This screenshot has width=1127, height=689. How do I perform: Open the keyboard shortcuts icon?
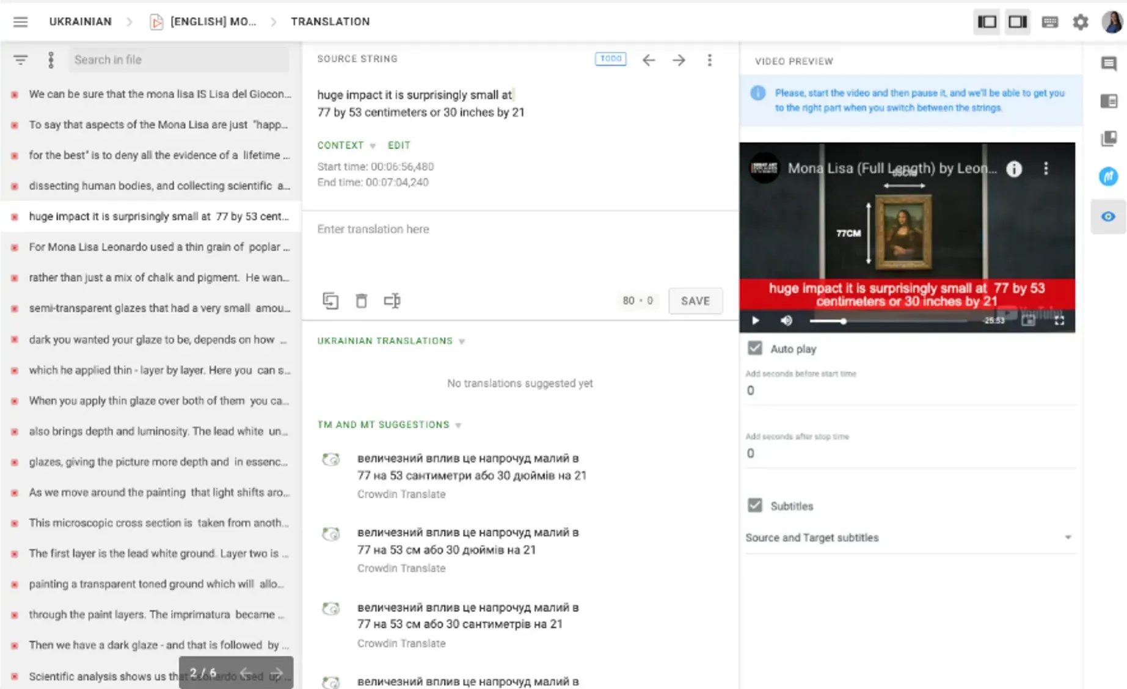(x=1050, y=22)
